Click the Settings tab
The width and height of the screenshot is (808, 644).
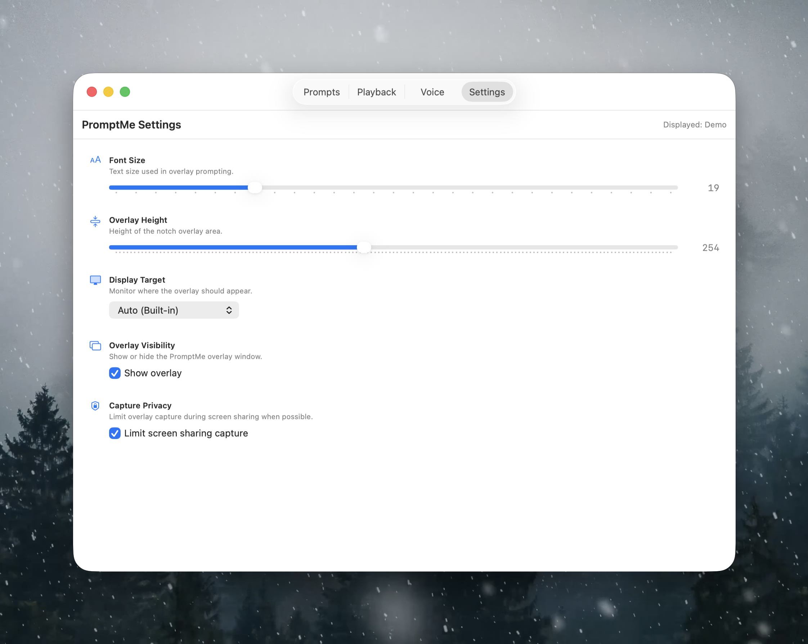click(487, 92)
